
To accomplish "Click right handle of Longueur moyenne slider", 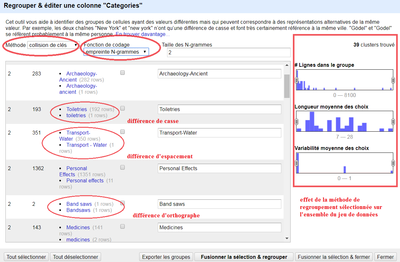I will pyautogui.click(x=393, y=122).
